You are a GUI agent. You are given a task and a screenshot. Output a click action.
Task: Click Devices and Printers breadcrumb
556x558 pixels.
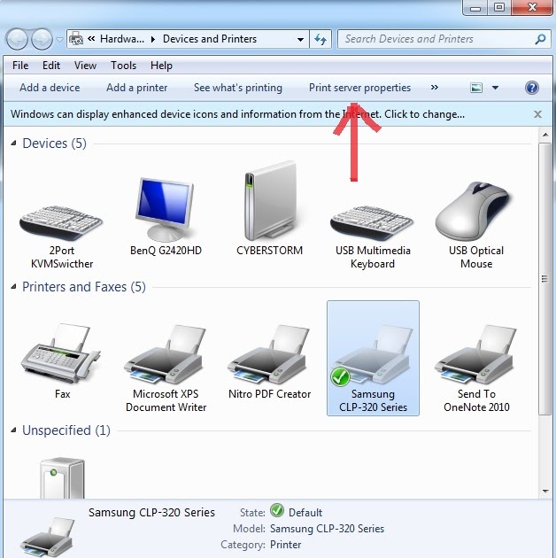(x=210, y=39)
